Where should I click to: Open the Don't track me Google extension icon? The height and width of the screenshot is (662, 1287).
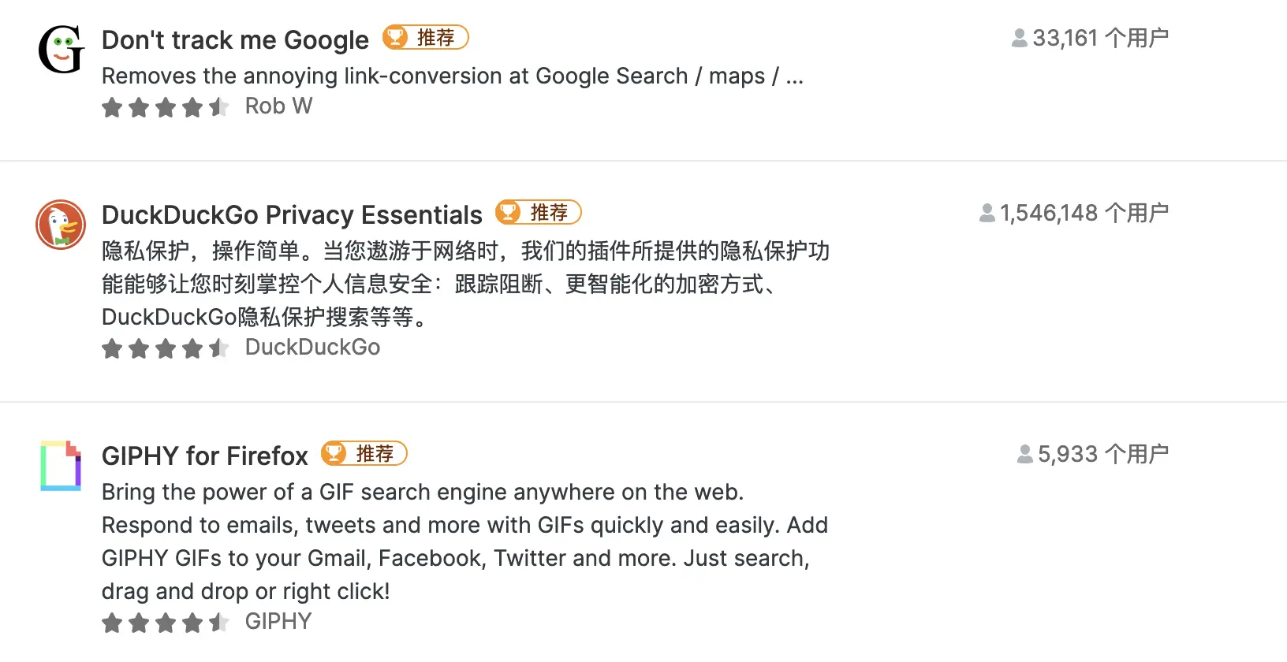[61, 50]
